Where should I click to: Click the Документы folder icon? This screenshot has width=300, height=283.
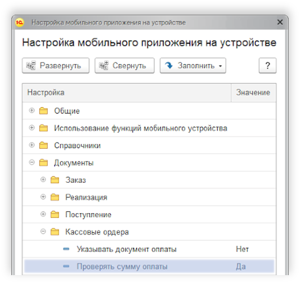coord(43,163)
